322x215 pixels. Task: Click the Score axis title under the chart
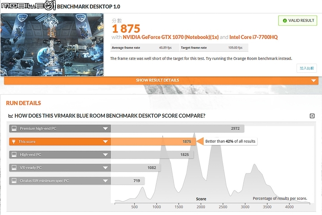[x=201, y=199]
